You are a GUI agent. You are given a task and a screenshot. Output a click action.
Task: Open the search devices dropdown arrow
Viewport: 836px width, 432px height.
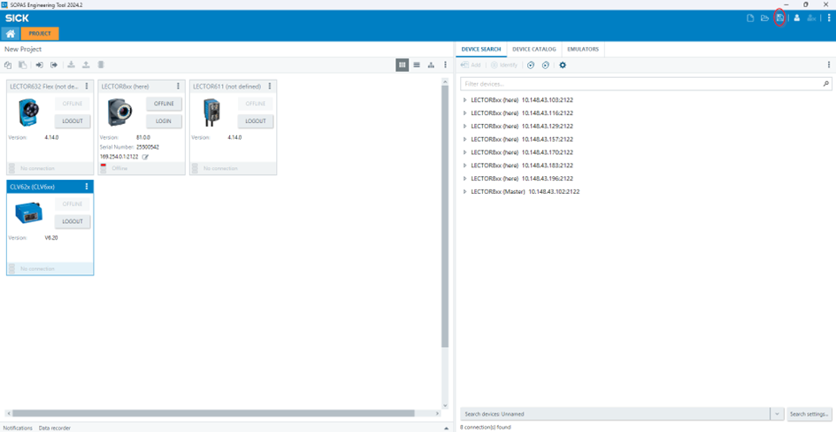777,414
